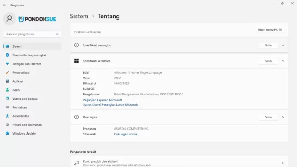Select Personalisasi in sidebar
This screenshot has width=297, height=167.
[32, 72]
